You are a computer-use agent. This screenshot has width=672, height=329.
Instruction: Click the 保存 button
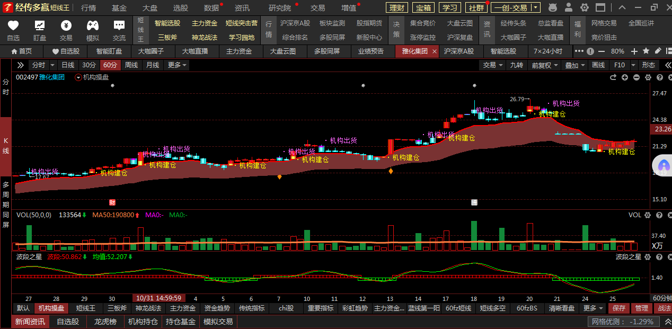click(619, 308)
